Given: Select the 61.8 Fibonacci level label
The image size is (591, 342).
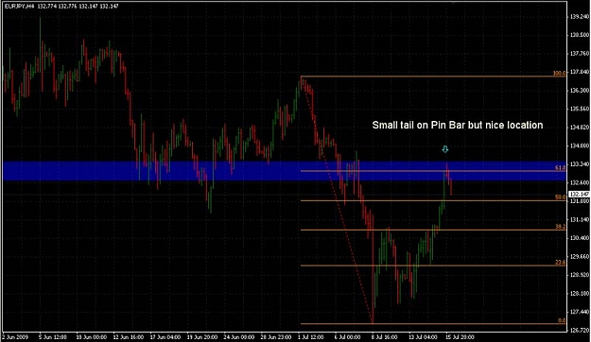Looking at the screenshot, I should [x=561, y=168].
